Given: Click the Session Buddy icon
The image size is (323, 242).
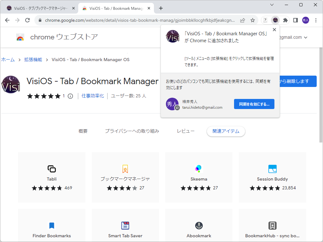Looking at the screenshot, I should (272, 169).
